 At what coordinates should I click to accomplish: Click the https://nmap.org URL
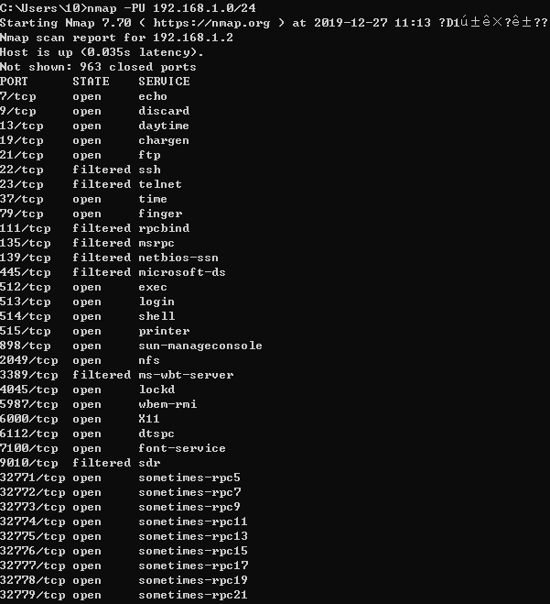(x=211, y=23)
